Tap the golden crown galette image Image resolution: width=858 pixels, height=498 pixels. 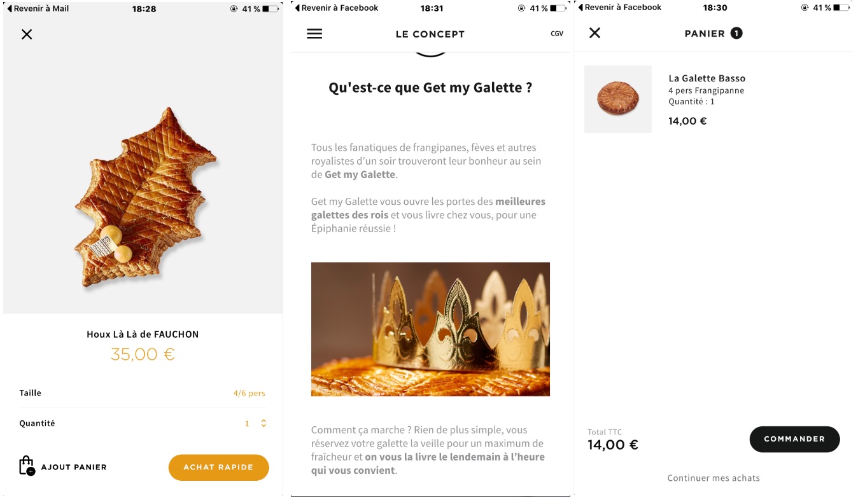pyautogui.click(x=430, y=329)
